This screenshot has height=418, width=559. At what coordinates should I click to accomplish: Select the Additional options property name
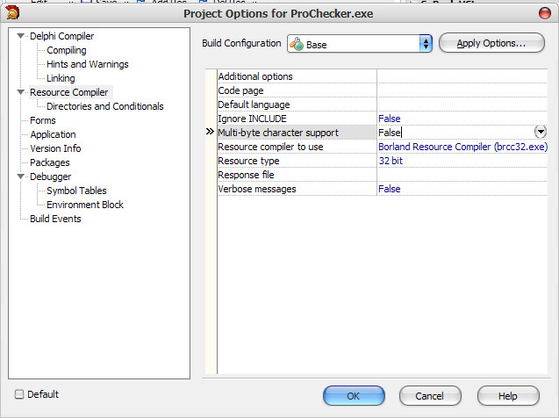(255, 76)
